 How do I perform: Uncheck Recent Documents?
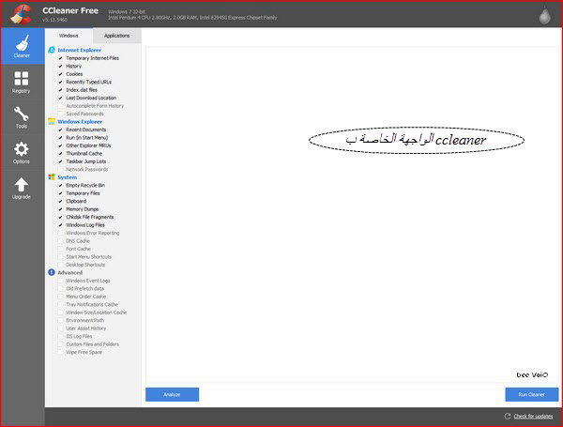click(60, 130)
